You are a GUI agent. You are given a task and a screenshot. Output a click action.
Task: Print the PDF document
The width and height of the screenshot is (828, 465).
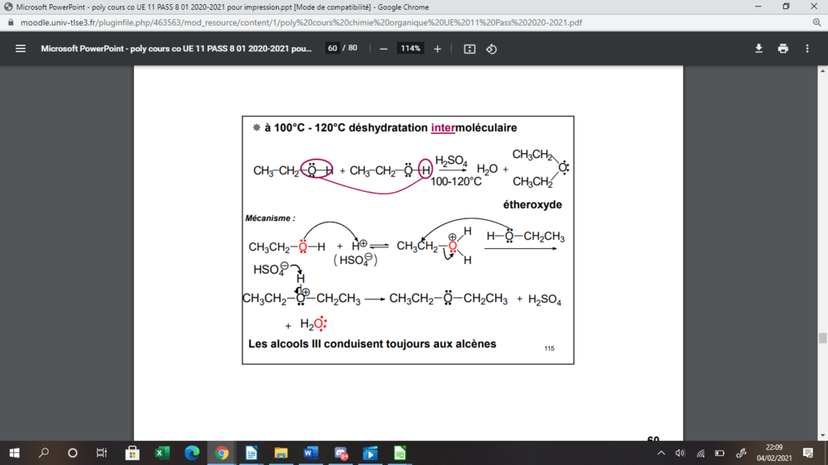pos(782,49)
